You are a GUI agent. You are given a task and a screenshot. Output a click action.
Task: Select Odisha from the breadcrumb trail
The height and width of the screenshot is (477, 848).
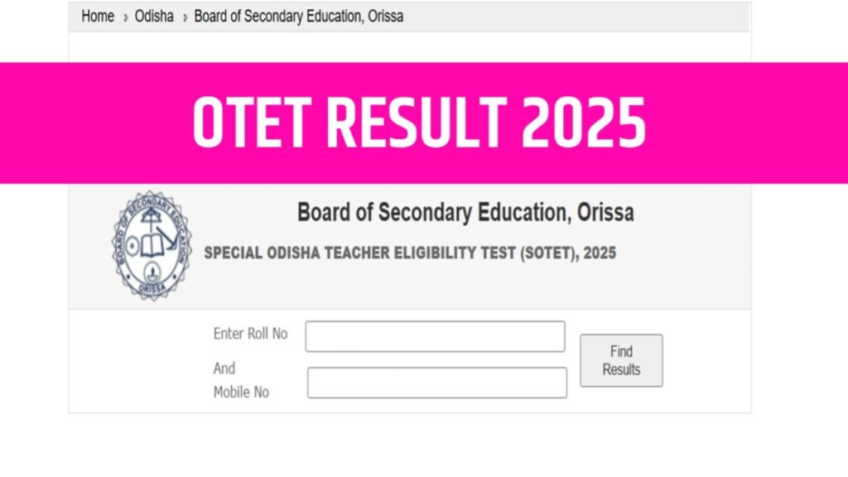click(x=153, y=16)
